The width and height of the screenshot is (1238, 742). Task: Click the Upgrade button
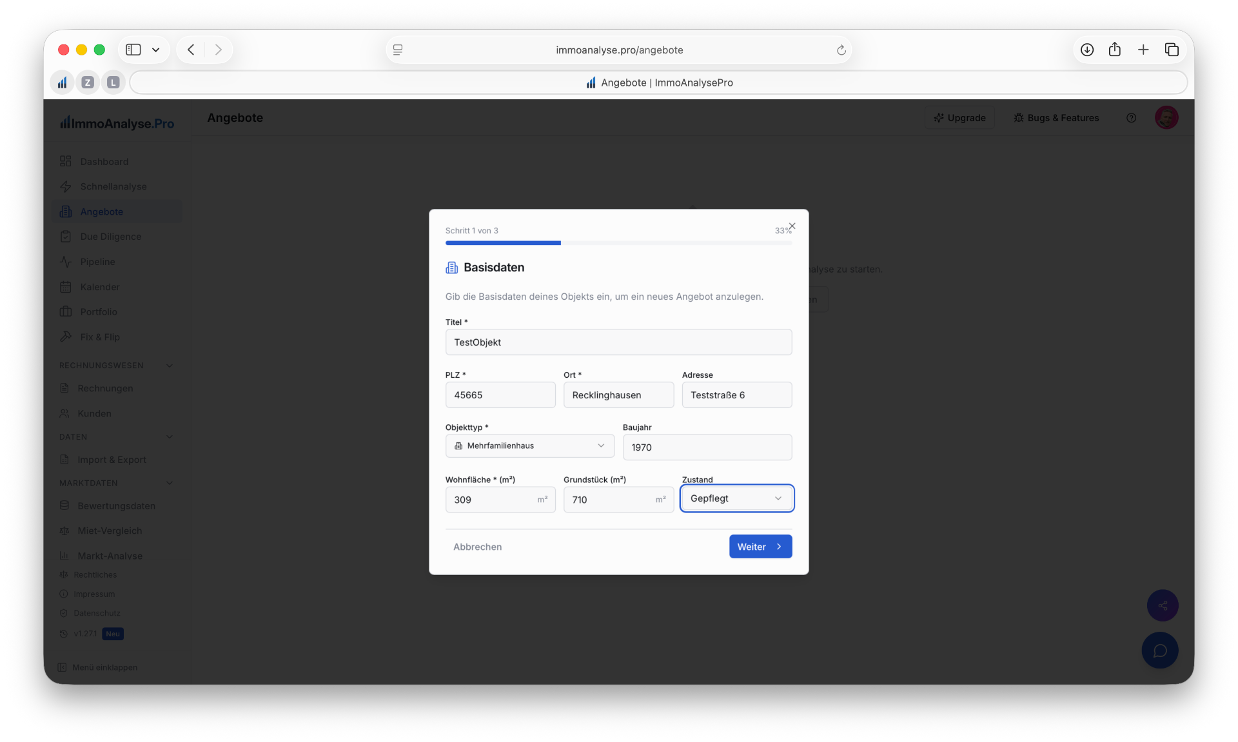[959, 118]
